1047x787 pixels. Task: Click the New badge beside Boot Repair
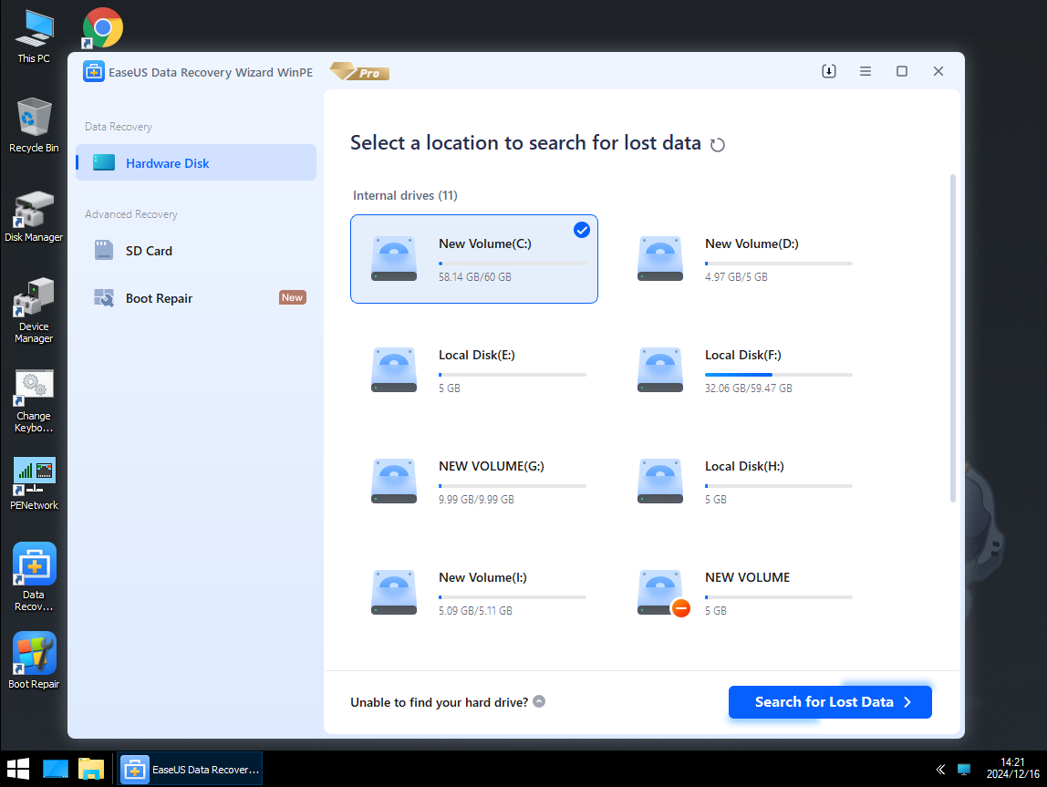(293, 297)
